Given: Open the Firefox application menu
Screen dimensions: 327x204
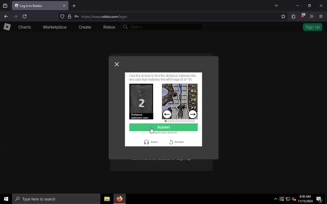Looking at the screenshot, I should point(321,16).
